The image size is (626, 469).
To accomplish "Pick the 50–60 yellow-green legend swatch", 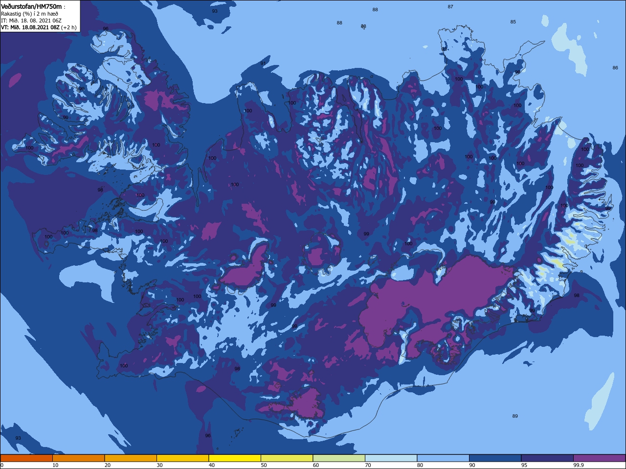I will (x=287, y=458).
